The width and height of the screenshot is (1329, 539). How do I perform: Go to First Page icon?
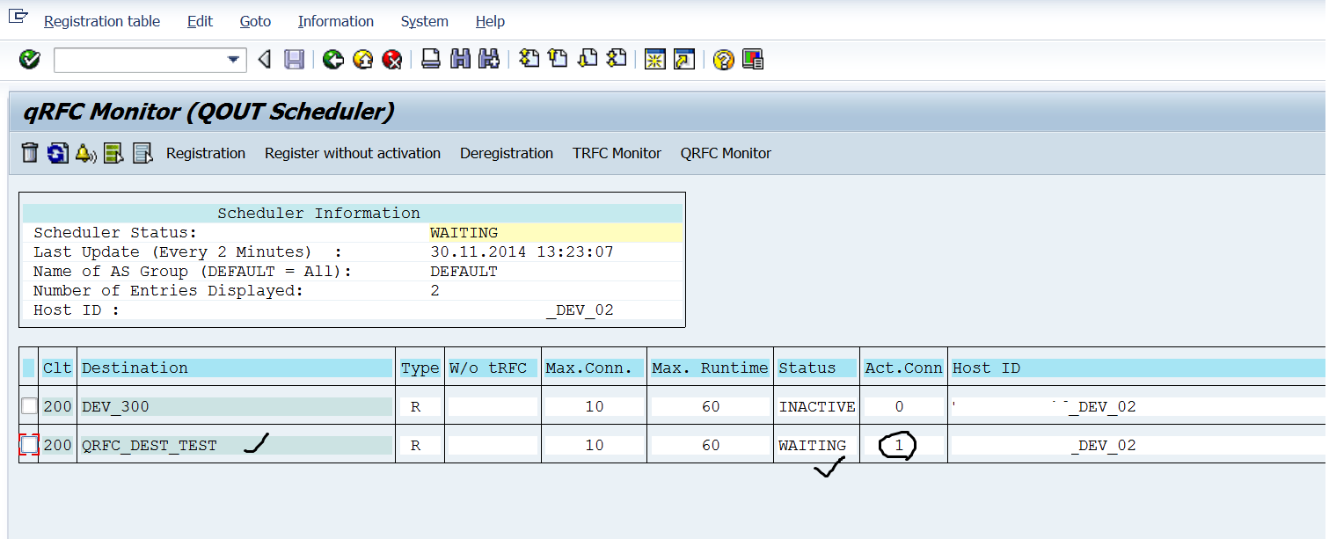(x=528, y=59)
